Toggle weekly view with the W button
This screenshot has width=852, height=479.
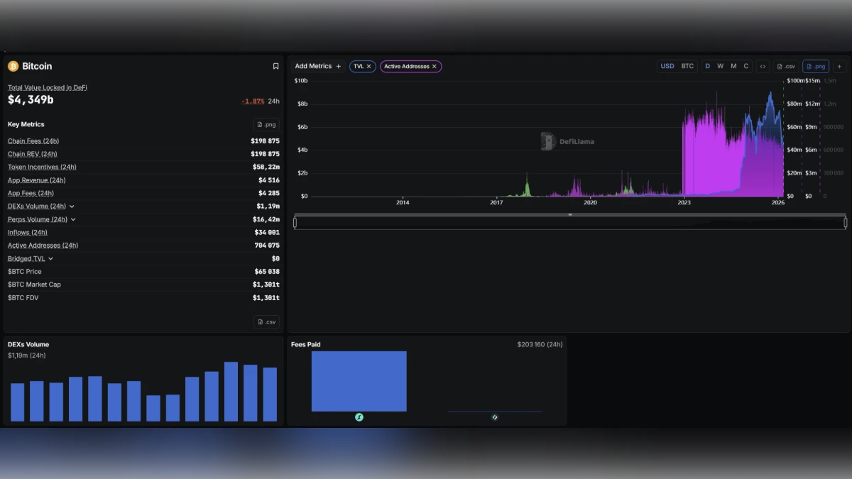[720, 66]
